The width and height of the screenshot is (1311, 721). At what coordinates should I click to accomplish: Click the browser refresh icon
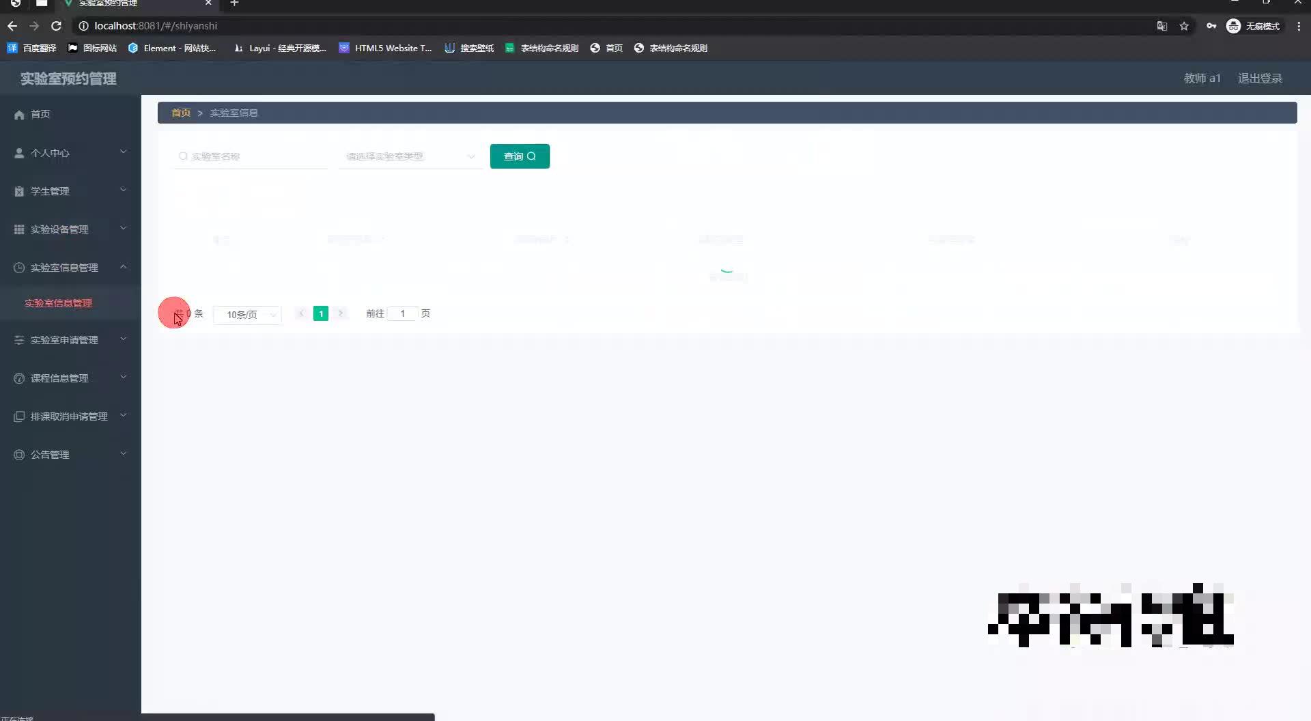[57, 26]
